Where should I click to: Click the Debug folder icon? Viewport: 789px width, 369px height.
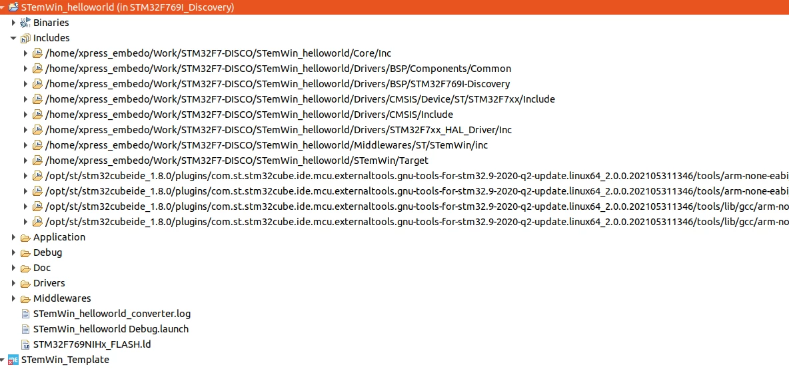25,253
